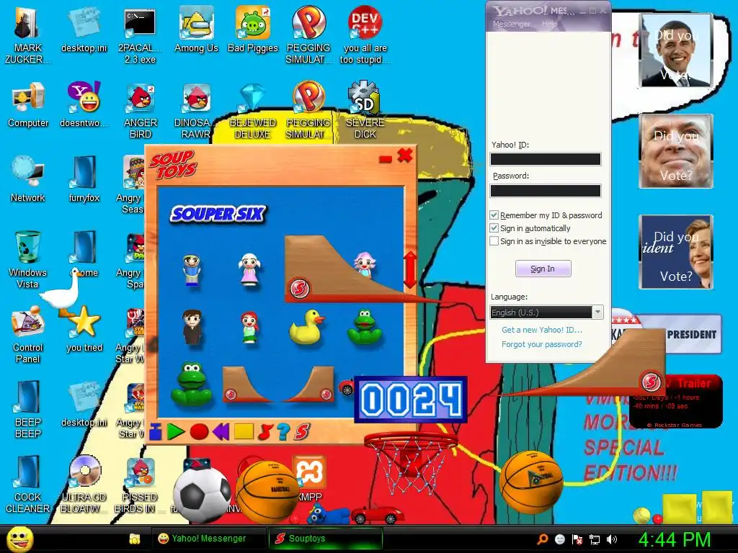Click the 4:44 PM taskbar clock
This screenshot has height=553, width=738.
(x=674, y=539)
